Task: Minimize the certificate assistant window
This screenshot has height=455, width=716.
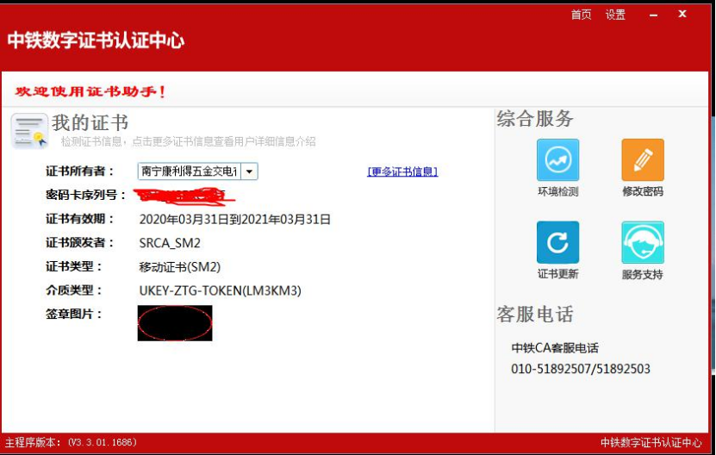Action: coord(653,15)
